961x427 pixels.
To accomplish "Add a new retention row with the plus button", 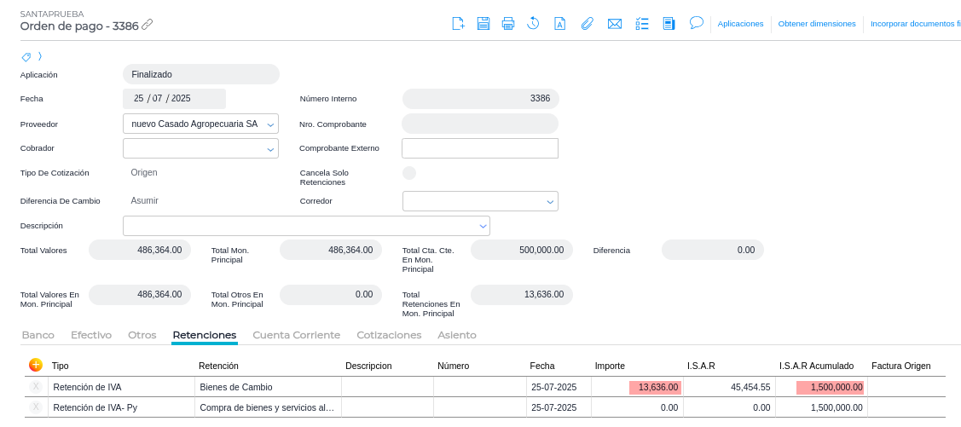I will coord(36,365).
